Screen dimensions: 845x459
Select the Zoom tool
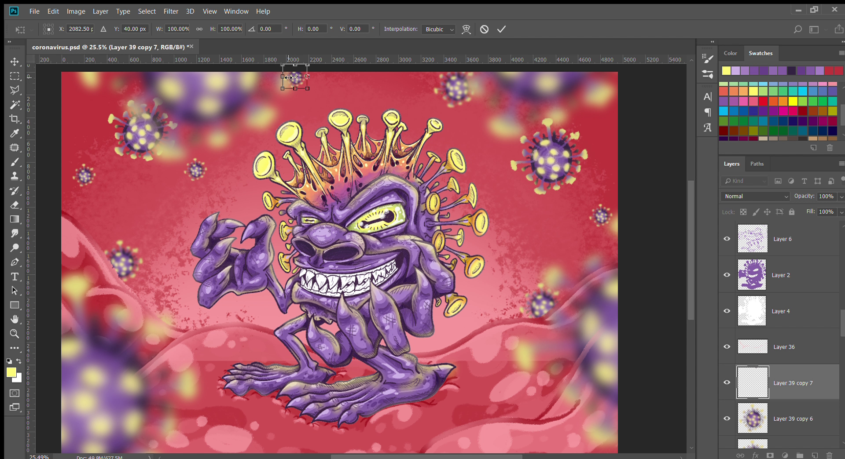pyautogui.click(x=15, y=334)
